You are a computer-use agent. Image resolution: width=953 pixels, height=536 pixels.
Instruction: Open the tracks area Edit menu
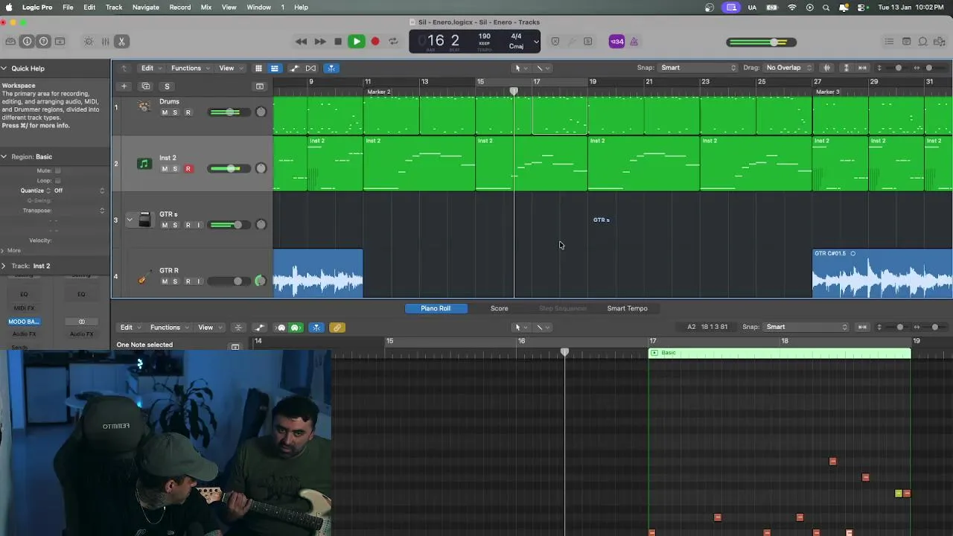tap(150, 68)
